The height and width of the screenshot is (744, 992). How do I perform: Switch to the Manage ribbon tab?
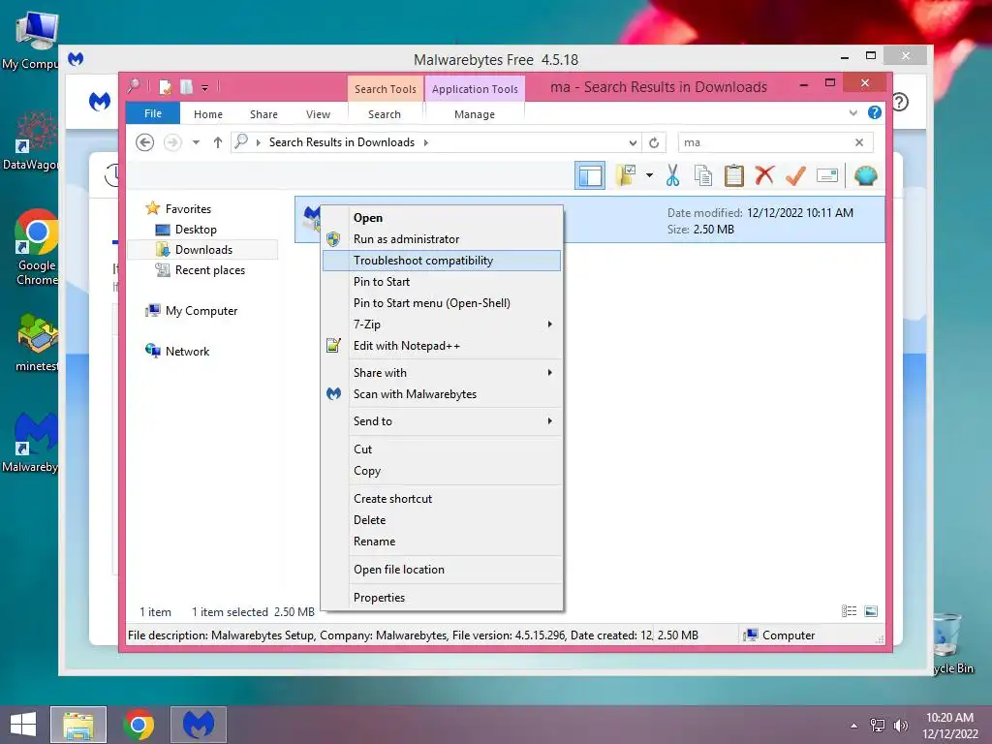(x=475, y=114)
